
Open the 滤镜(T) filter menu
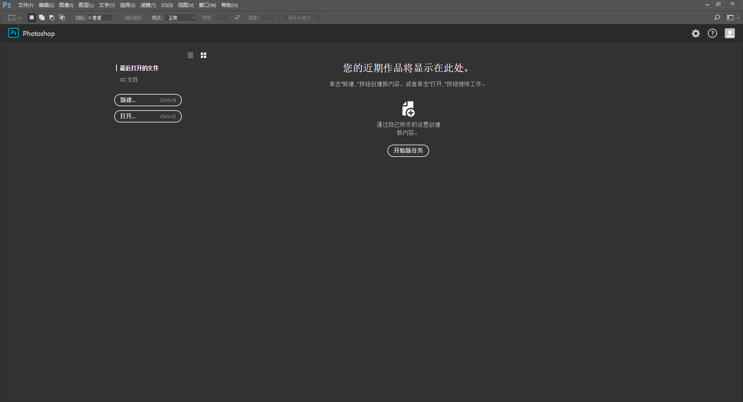[x=148, y=5]
